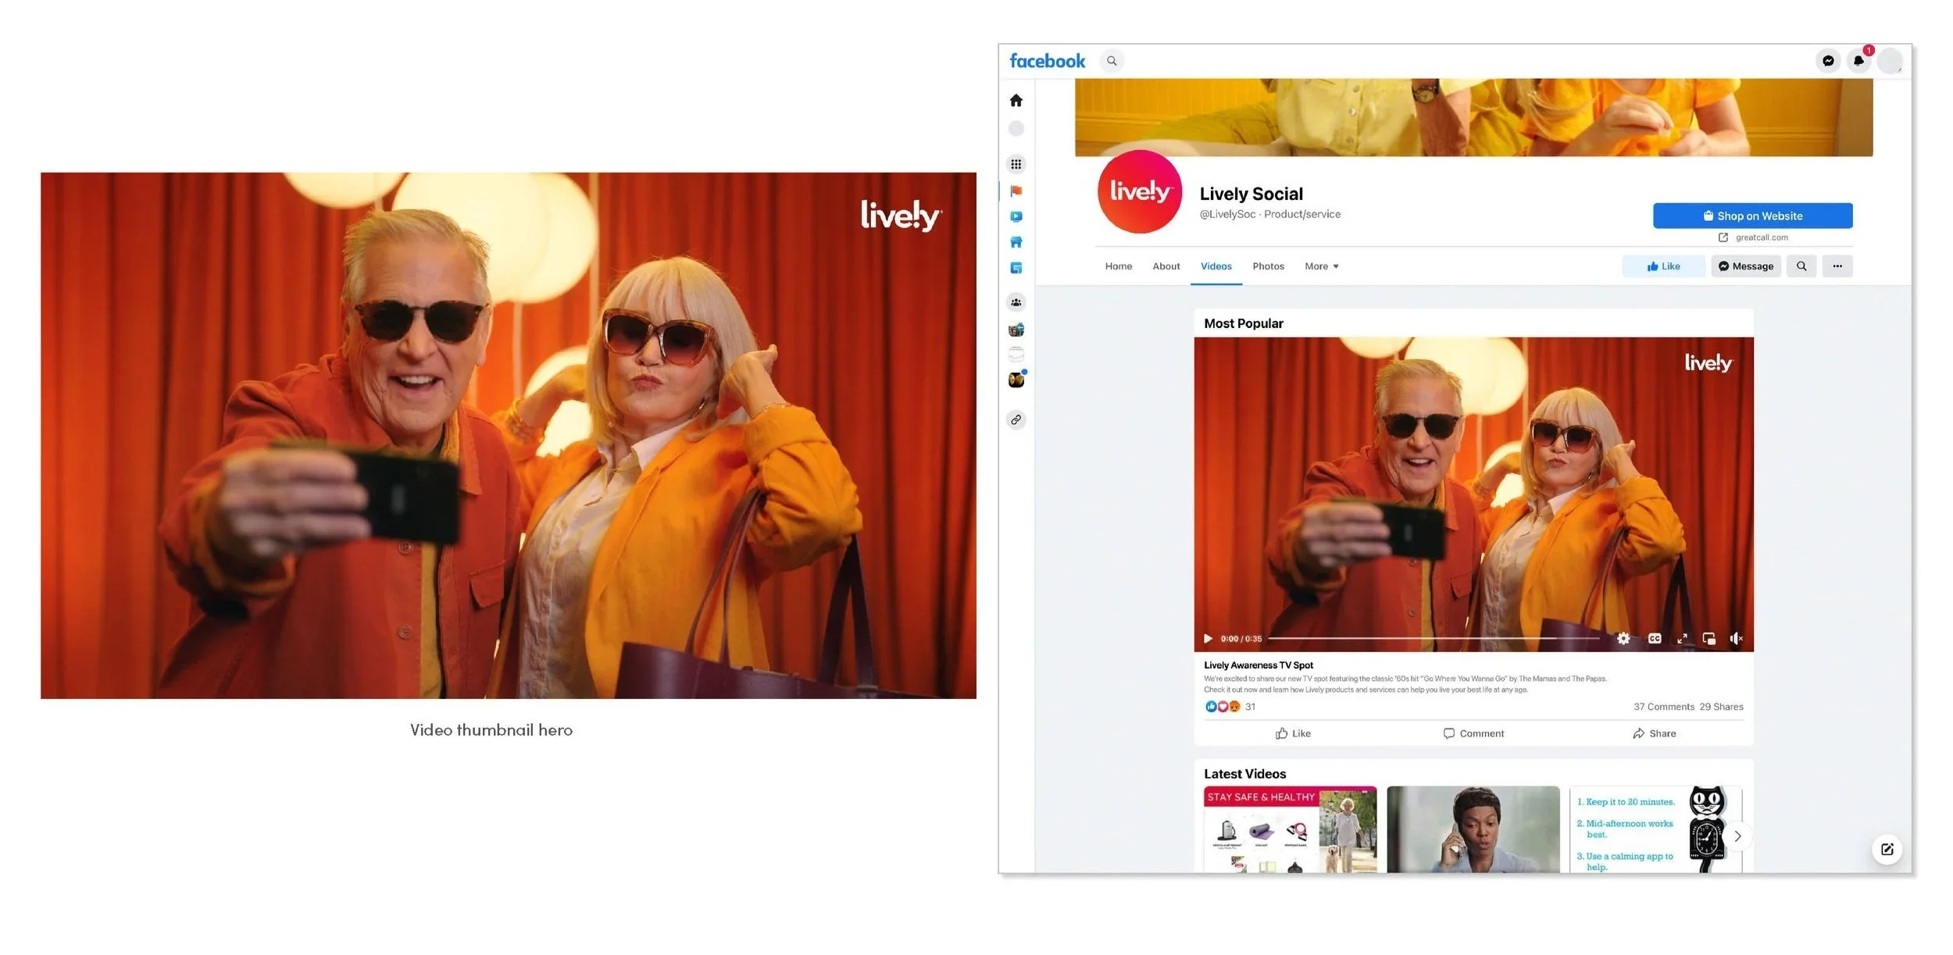Open the 37 Comments link

pyautogui.click(x=1663, y=707)
